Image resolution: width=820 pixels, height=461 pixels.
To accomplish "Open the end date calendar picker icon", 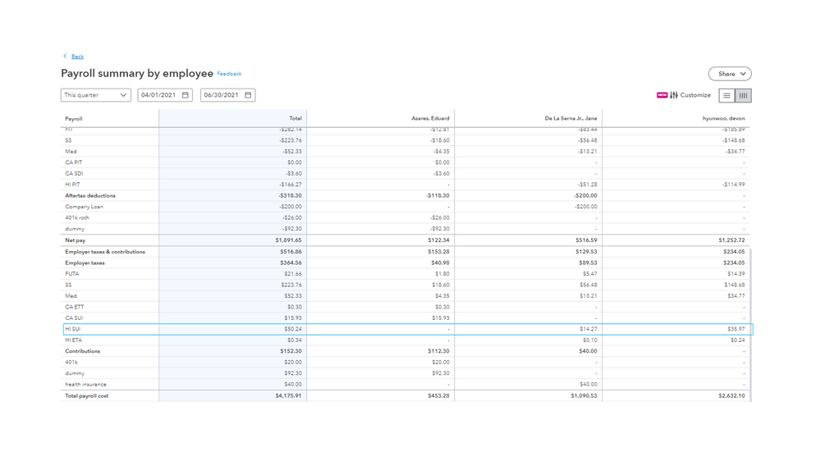I will click(x=248, y=95).
